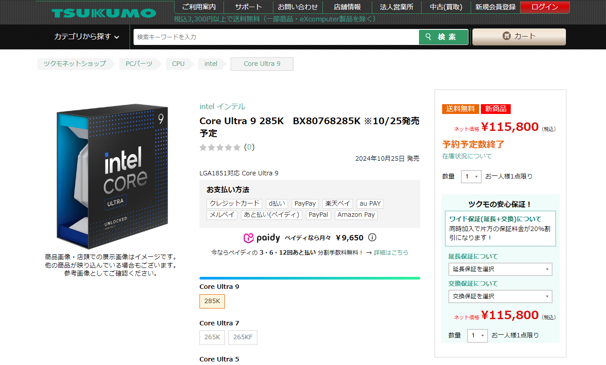Open サポート menu item
The image size is (606, 365).
pyautogui.click(x=248, y=7)
